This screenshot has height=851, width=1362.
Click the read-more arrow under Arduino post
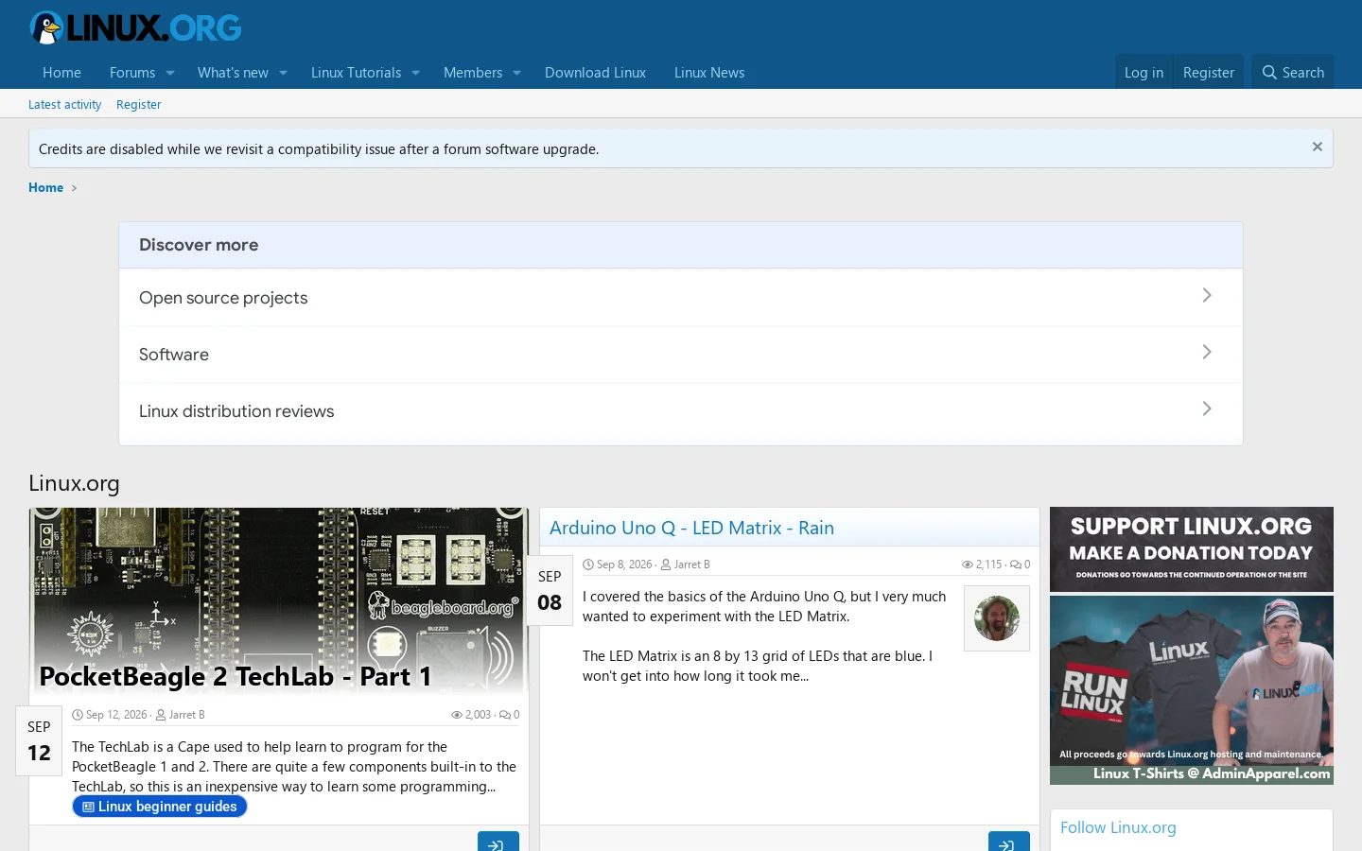[x=1009, y=843]
